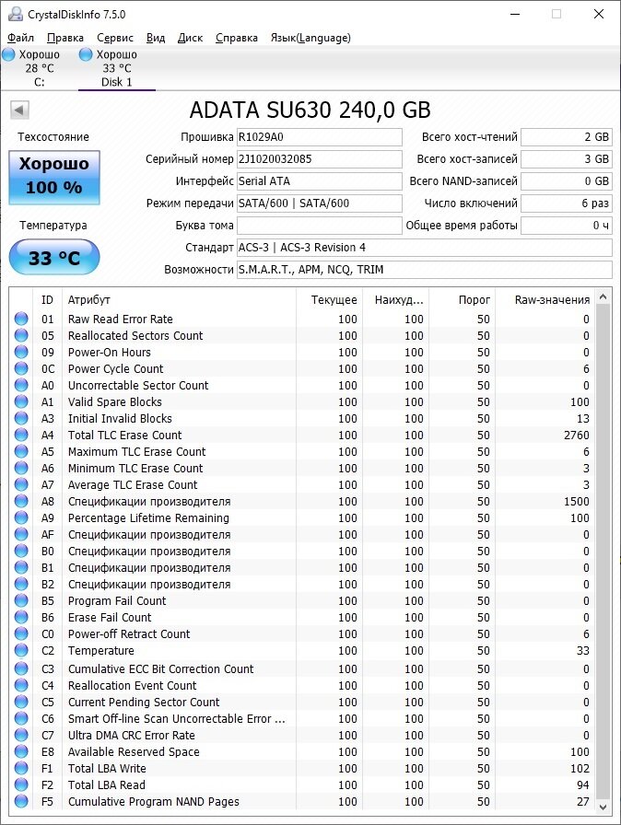The width and height of the screenshot is (621, 825).
Task: Select the C: drive tab at 28 °C
Action: 39,68
